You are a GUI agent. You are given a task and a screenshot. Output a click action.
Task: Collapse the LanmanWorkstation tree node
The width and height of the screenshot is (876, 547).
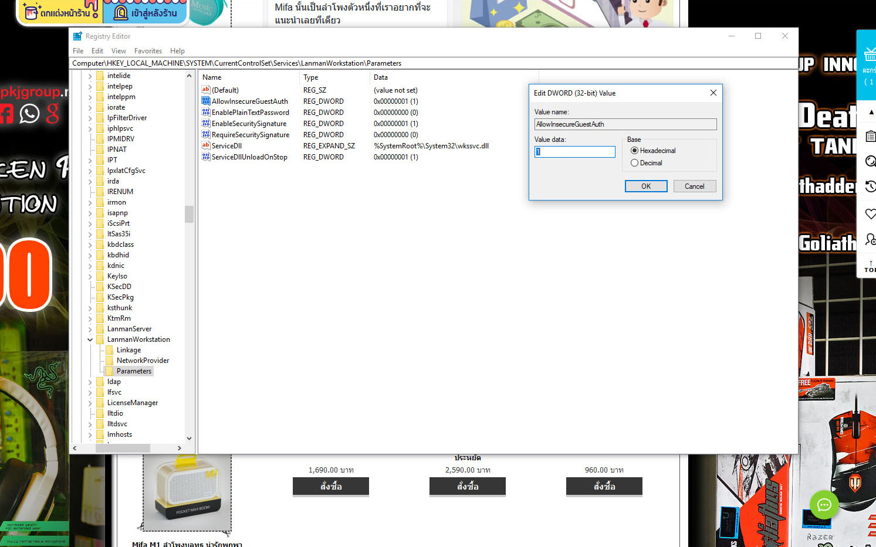point(90,339)
